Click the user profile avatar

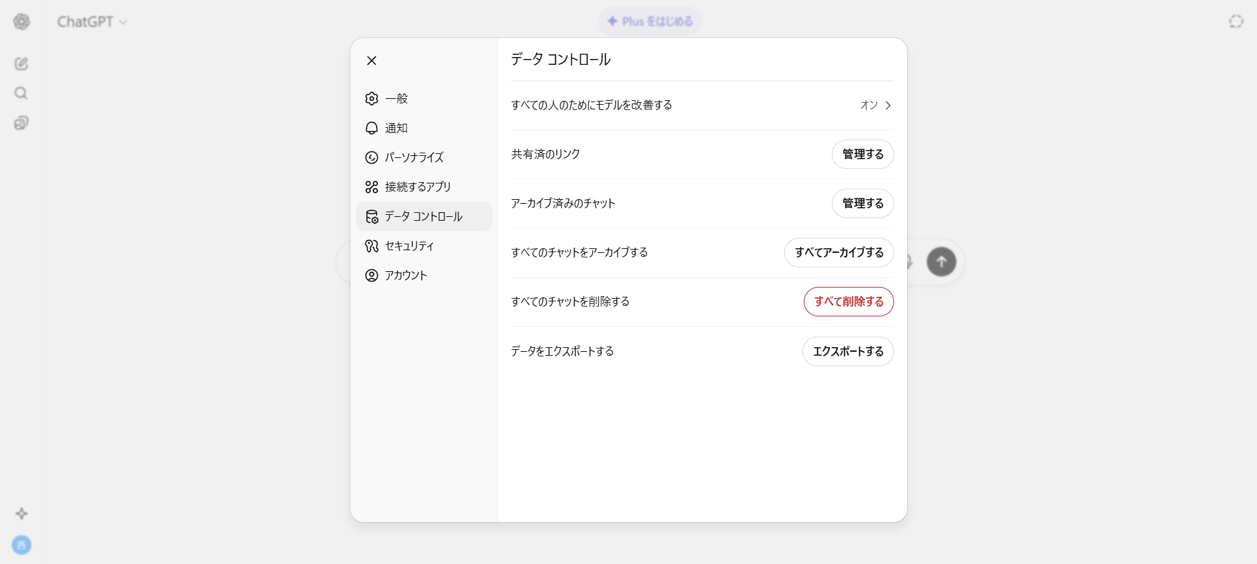coord(22,545)
